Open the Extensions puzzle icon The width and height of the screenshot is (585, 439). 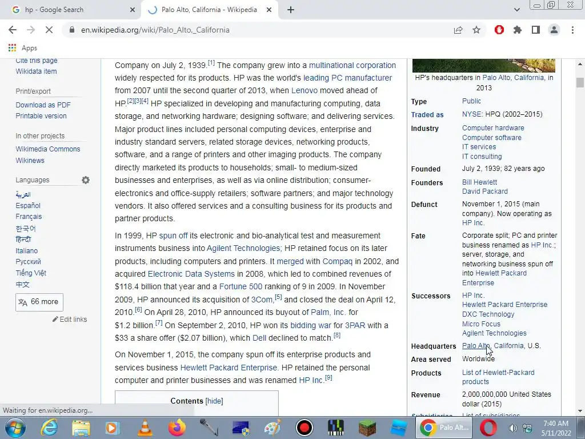pos(518,30)
